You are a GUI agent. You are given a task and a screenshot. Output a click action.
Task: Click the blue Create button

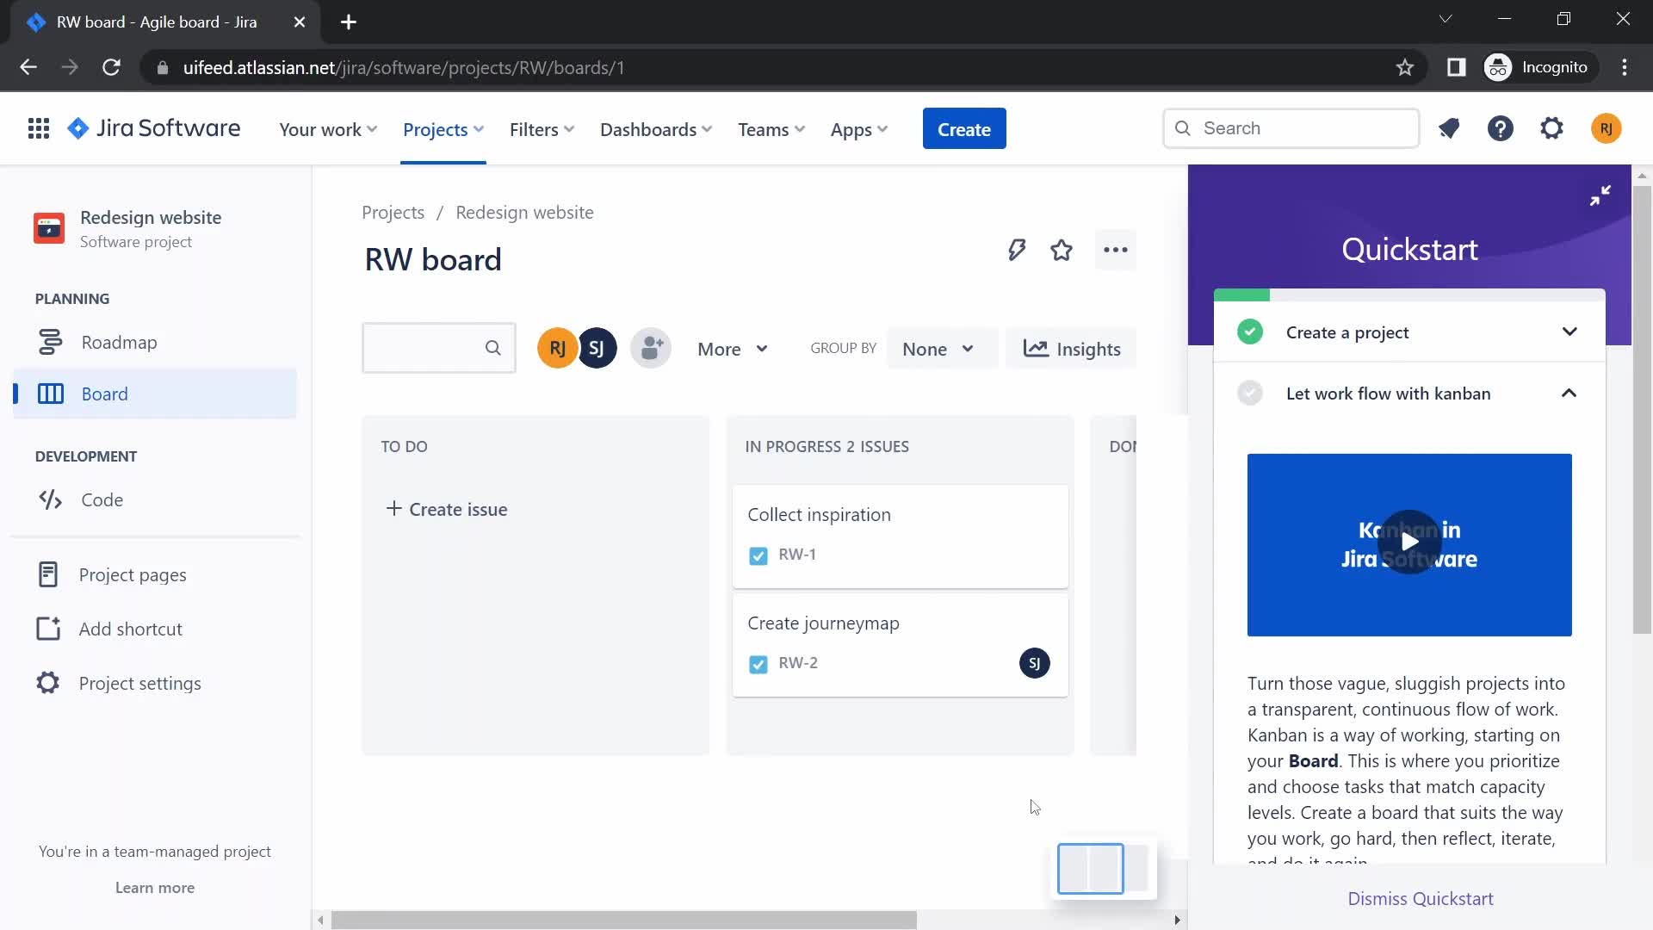[964, 129]
